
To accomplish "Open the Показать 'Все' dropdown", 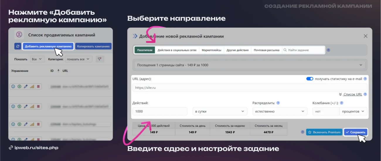I will click(38, 59).
